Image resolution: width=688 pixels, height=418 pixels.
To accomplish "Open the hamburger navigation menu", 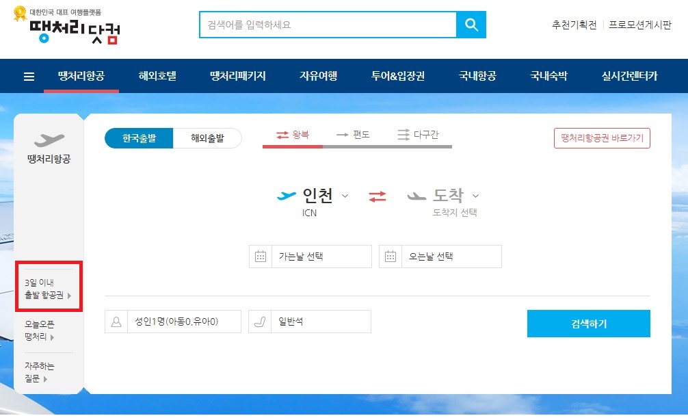I will click(x=28, y=76).
